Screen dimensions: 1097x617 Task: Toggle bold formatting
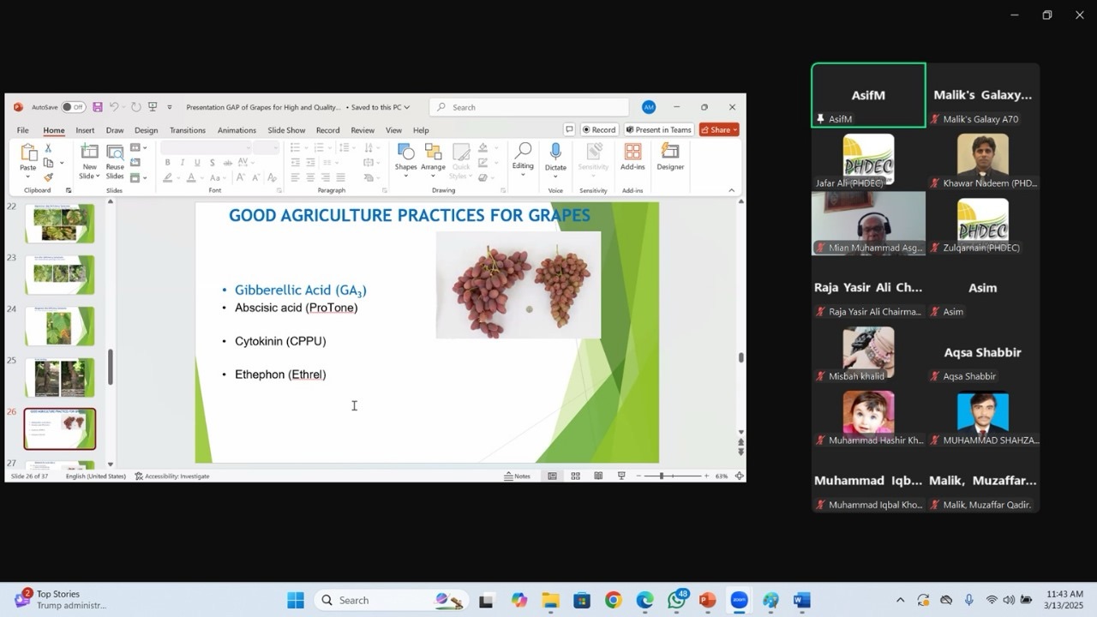click(168, 161)
